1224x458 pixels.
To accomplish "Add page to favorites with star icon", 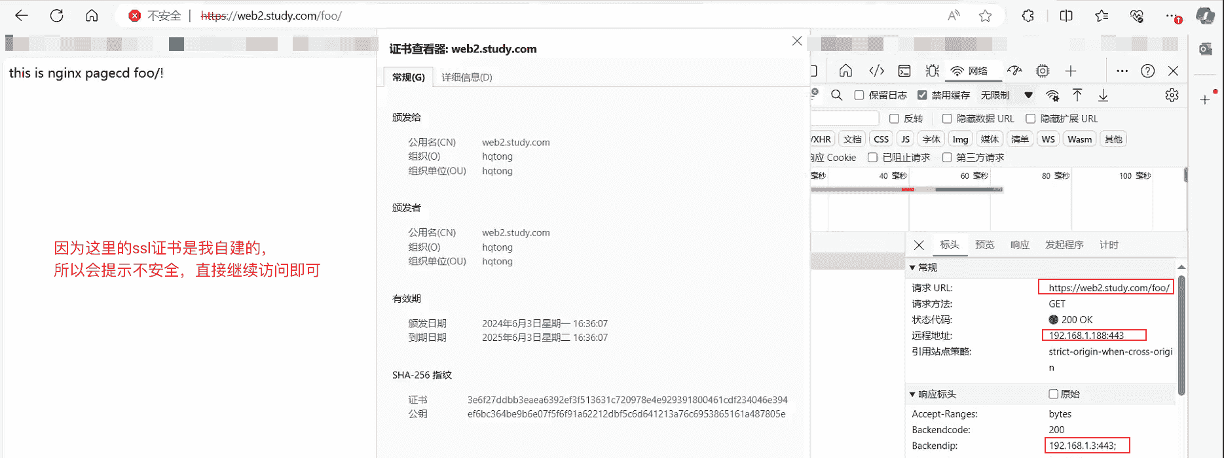I will (x=985, y=16).
